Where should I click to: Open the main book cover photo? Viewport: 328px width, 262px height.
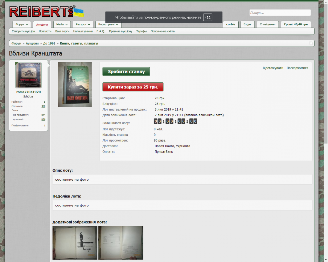(x=75, y=84)
